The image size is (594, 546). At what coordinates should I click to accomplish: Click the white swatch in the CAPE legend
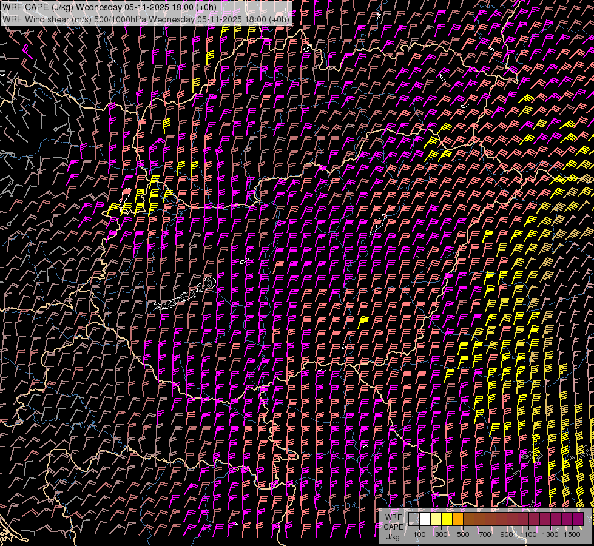coord(425,519)
